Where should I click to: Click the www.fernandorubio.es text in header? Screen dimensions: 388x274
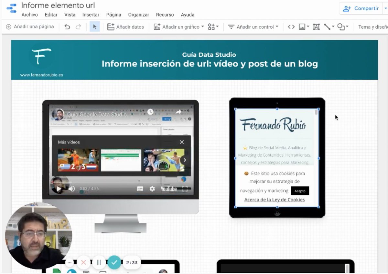pyautogui.click(x=41, y=75)
